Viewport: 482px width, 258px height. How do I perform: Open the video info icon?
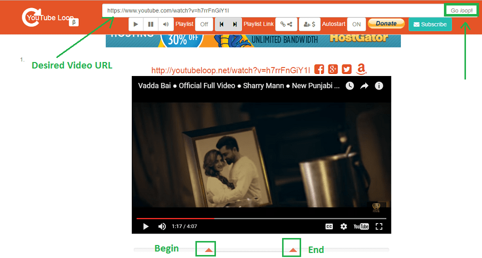[379, 86]
